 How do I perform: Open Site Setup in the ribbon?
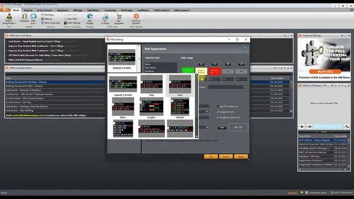click(x=48, y=15)
